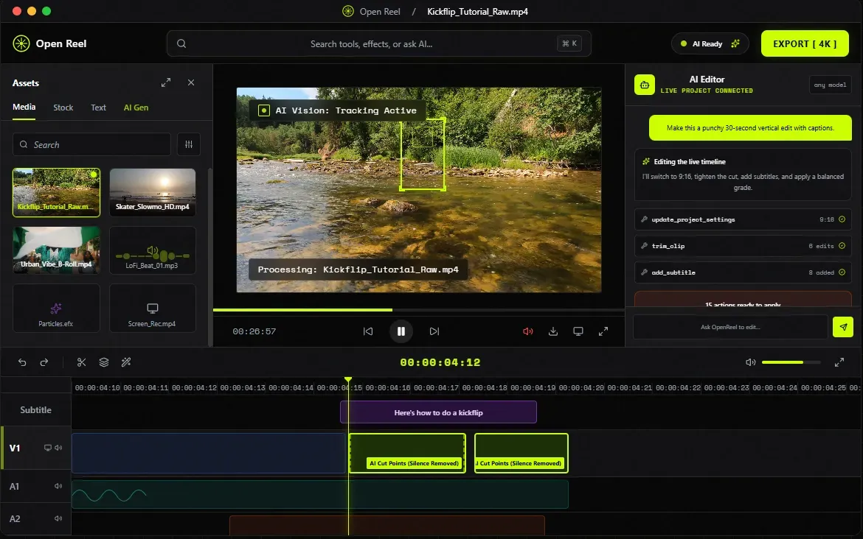The width and height of the screenshot is (863, 539).
Task: Focus the Assets Search field
Action: tap(91, 144)
